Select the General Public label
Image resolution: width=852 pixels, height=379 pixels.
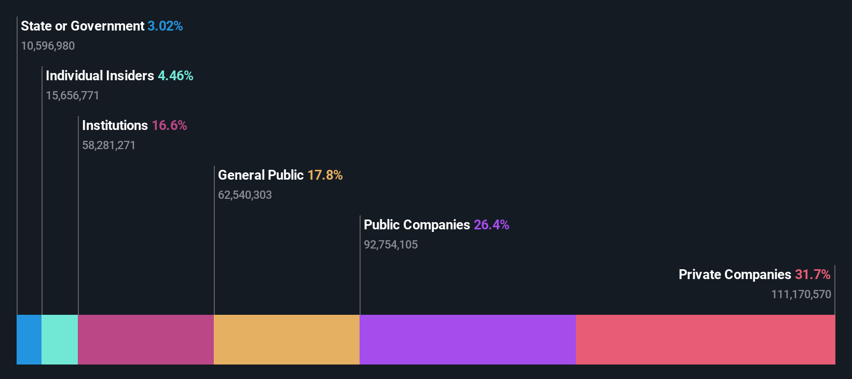tap(260, 175)
